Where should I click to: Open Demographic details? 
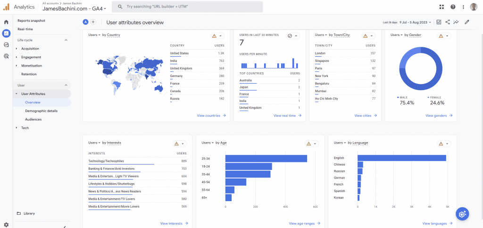click(x=42, y=111)
